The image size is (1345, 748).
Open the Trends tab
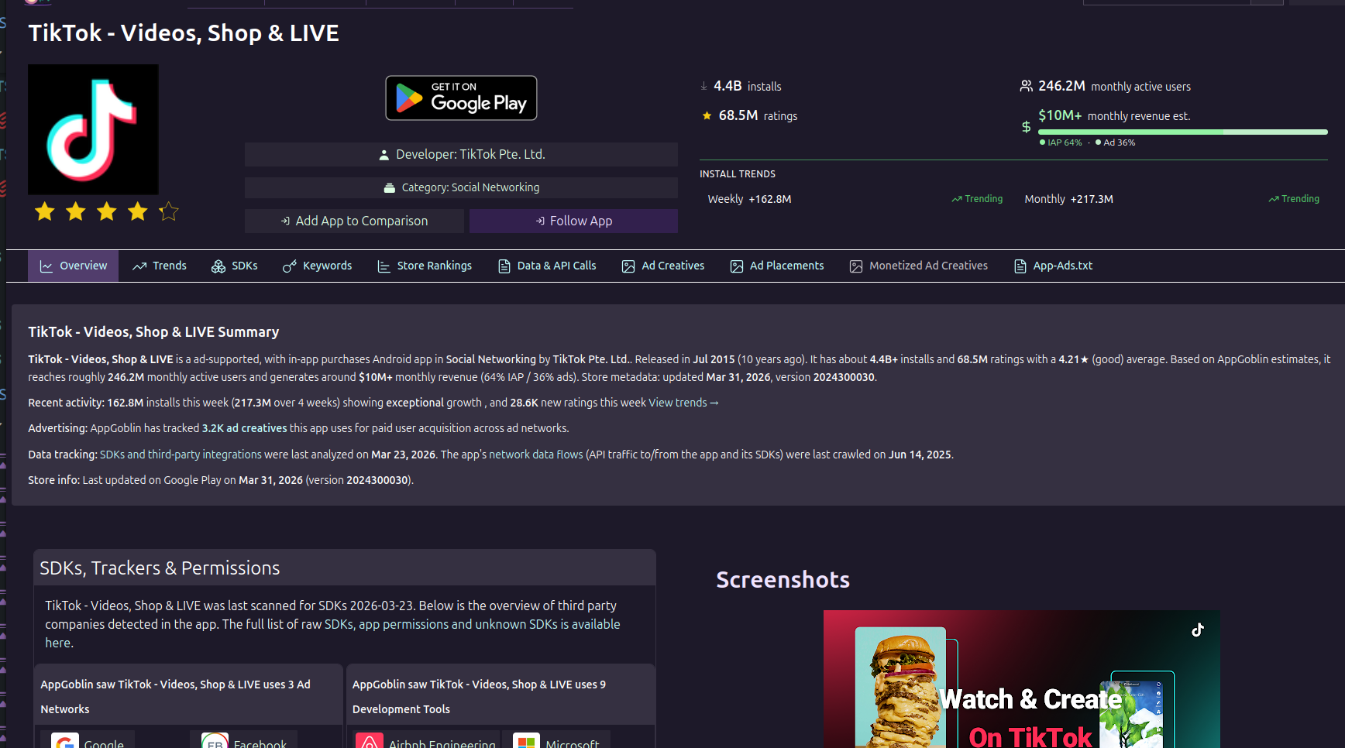tap(160, 266)
